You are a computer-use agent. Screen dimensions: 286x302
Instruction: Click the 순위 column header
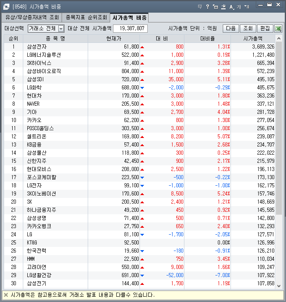13,39
